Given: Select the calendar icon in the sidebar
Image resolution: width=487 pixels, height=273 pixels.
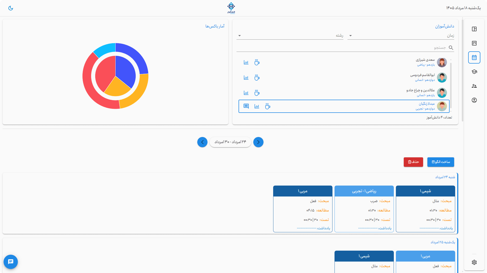Looking at the screenshot, I should click(474, 57).
